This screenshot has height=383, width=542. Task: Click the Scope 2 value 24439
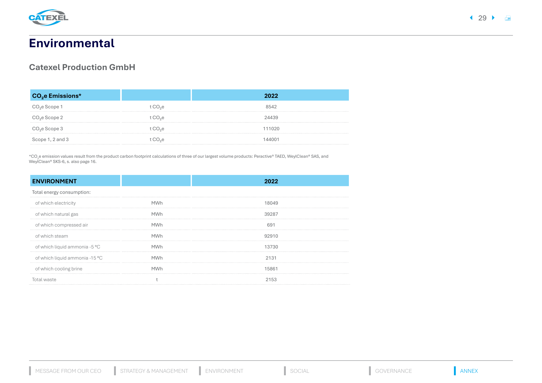pyautogui.click(x=271, y=118)
